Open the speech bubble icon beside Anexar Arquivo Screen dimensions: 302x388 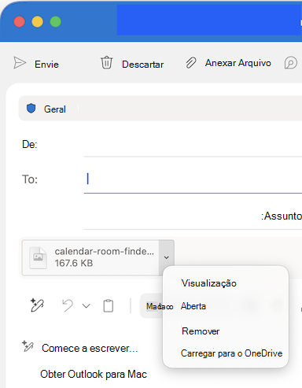click(291, 63)
